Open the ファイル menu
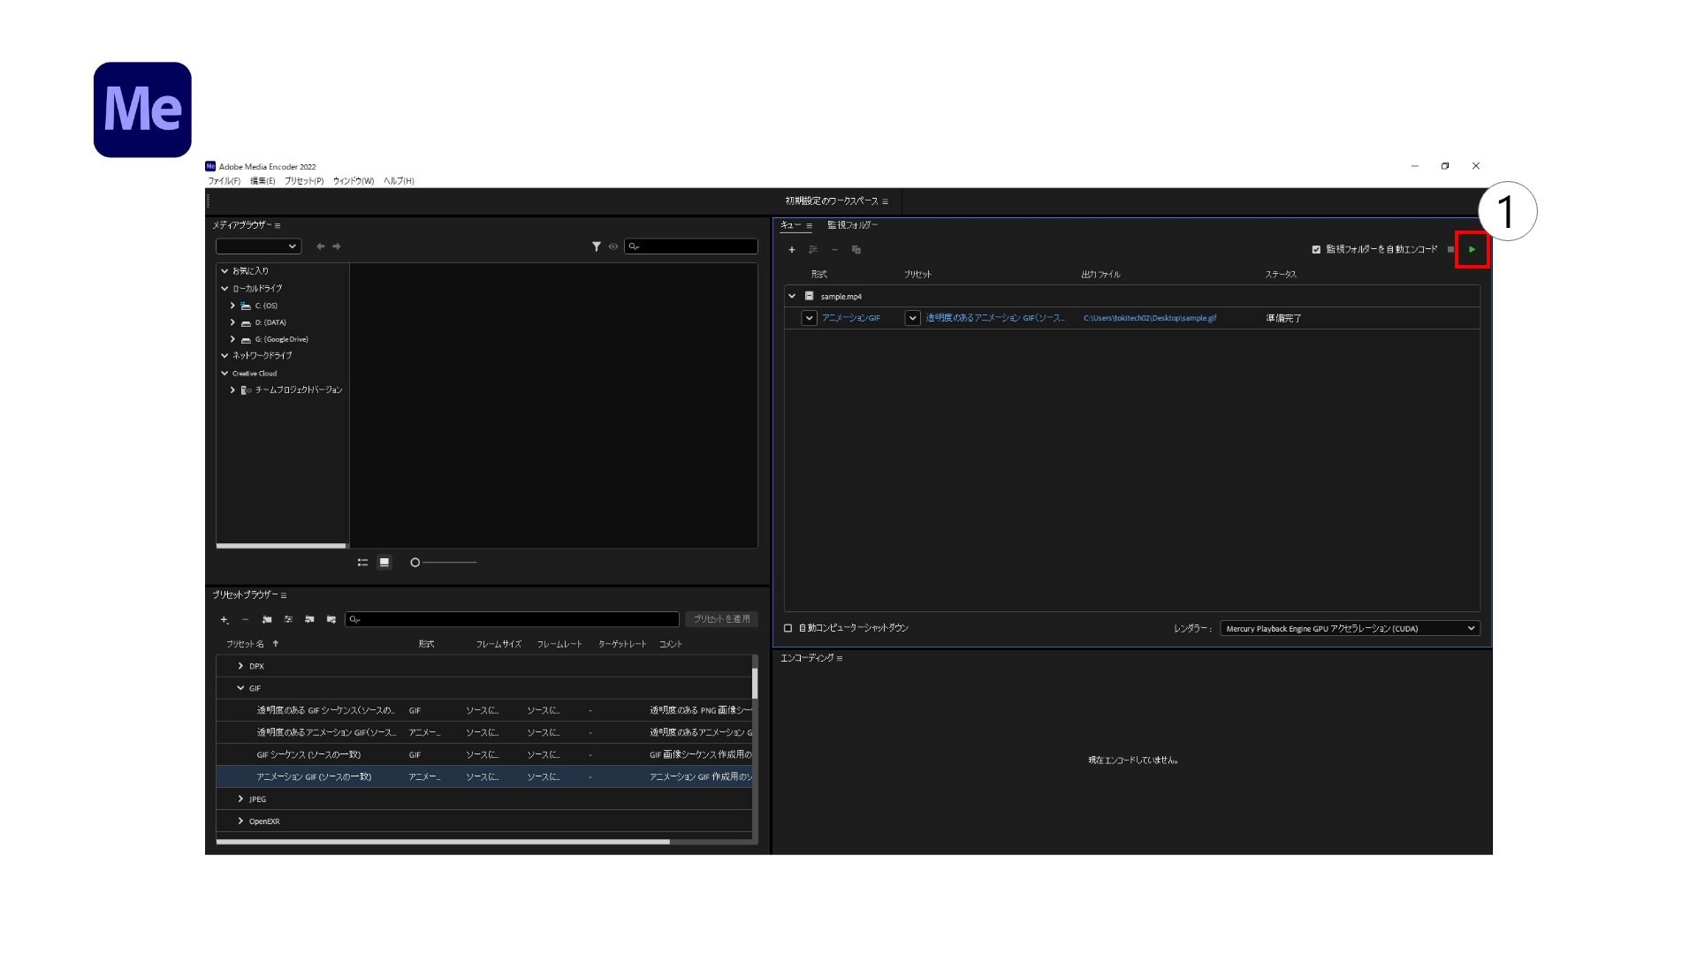 [222, 180]
